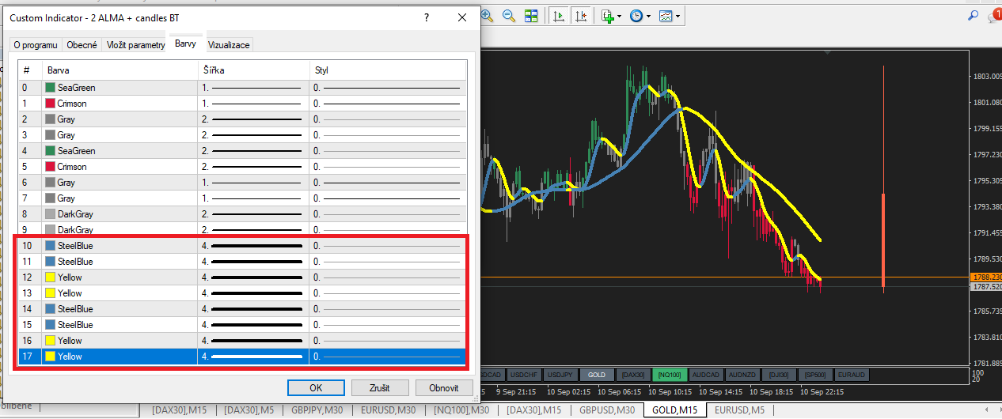Open the chat notification bubble icon
The width and height of the screenshot is (1002, 419).
coord(995,15)
